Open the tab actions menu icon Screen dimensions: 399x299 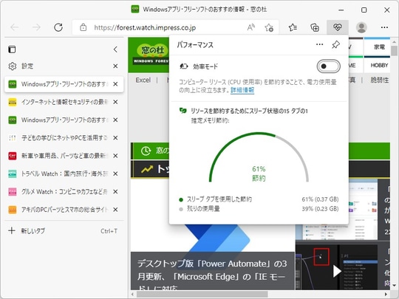point(12,49)
